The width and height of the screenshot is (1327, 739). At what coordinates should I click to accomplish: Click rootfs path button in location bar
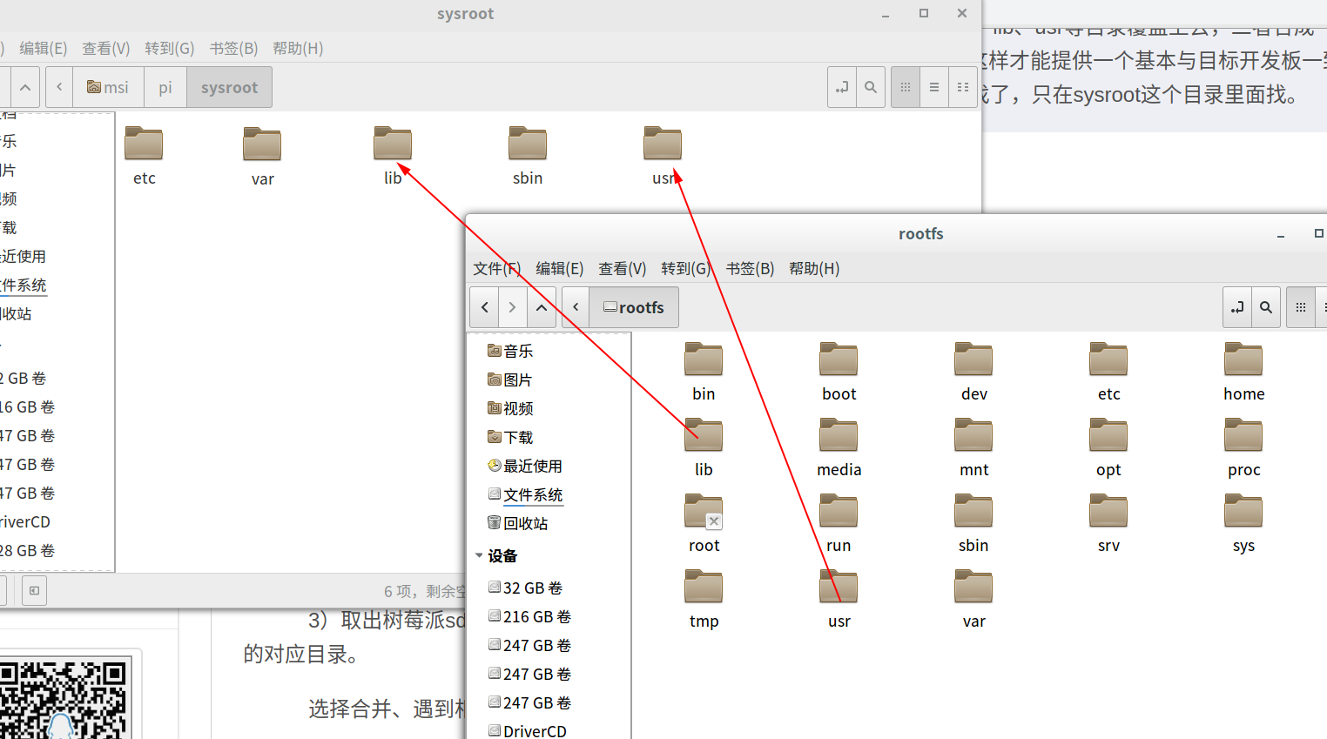click(634, 307)
